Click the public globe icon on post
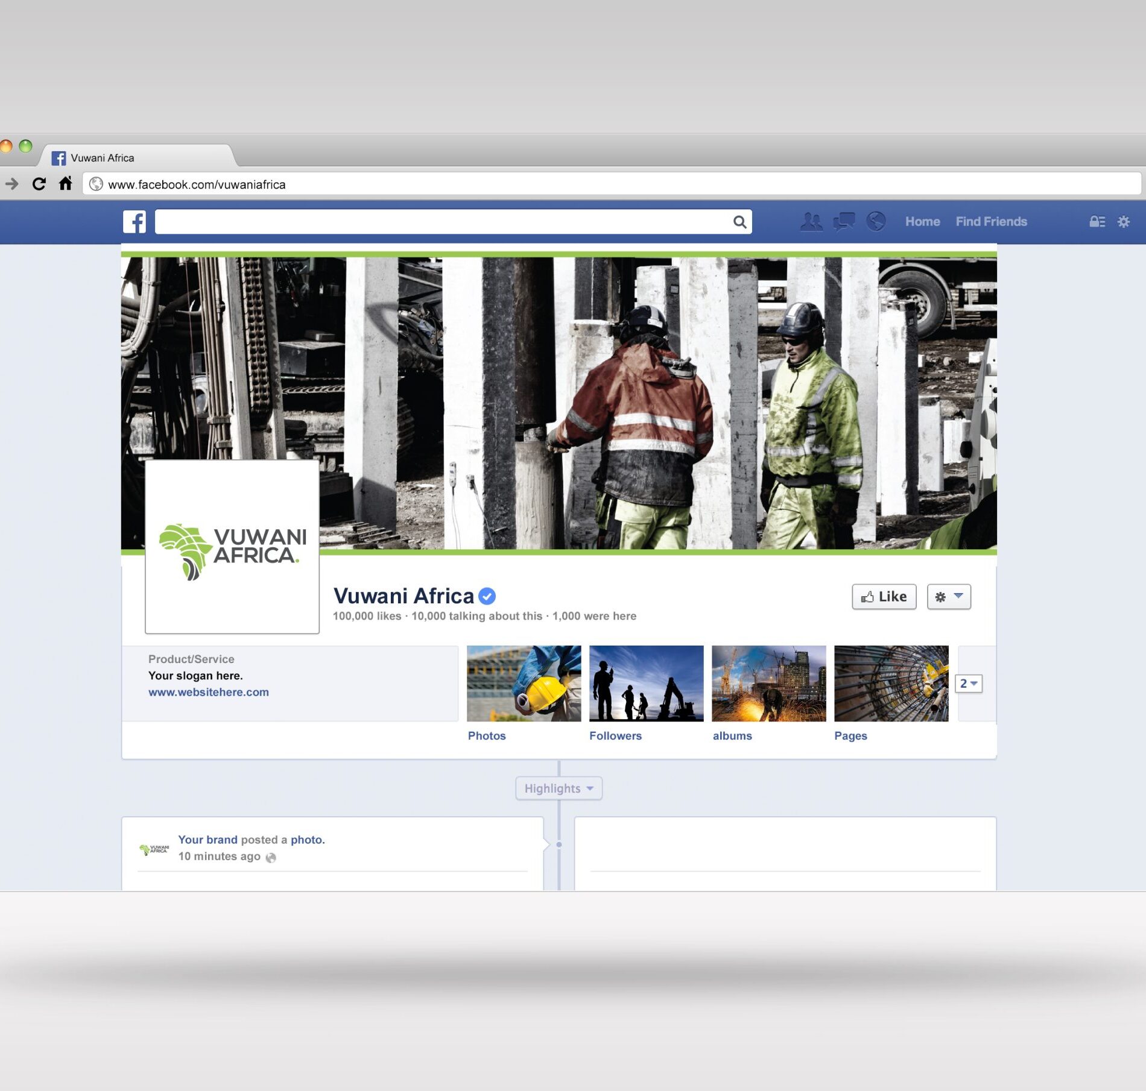Image resolution: width=1146 pixels, height=1091 pixels. coord(271,858)
